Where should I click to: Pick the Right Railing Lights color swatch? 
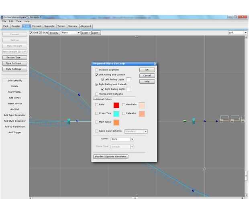[x=129, y=89]
